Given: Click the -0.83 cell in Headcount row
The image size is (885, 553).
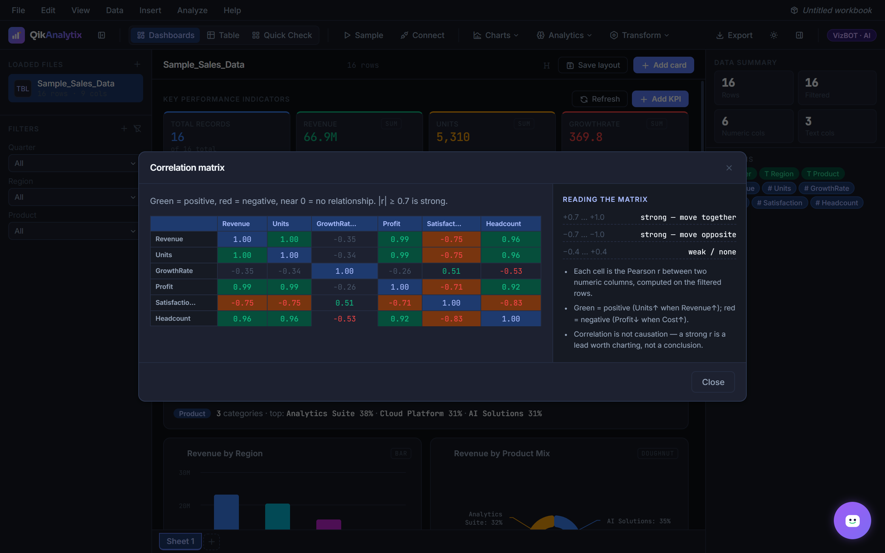Looking at the screenshot, I should tap(451, 319).
